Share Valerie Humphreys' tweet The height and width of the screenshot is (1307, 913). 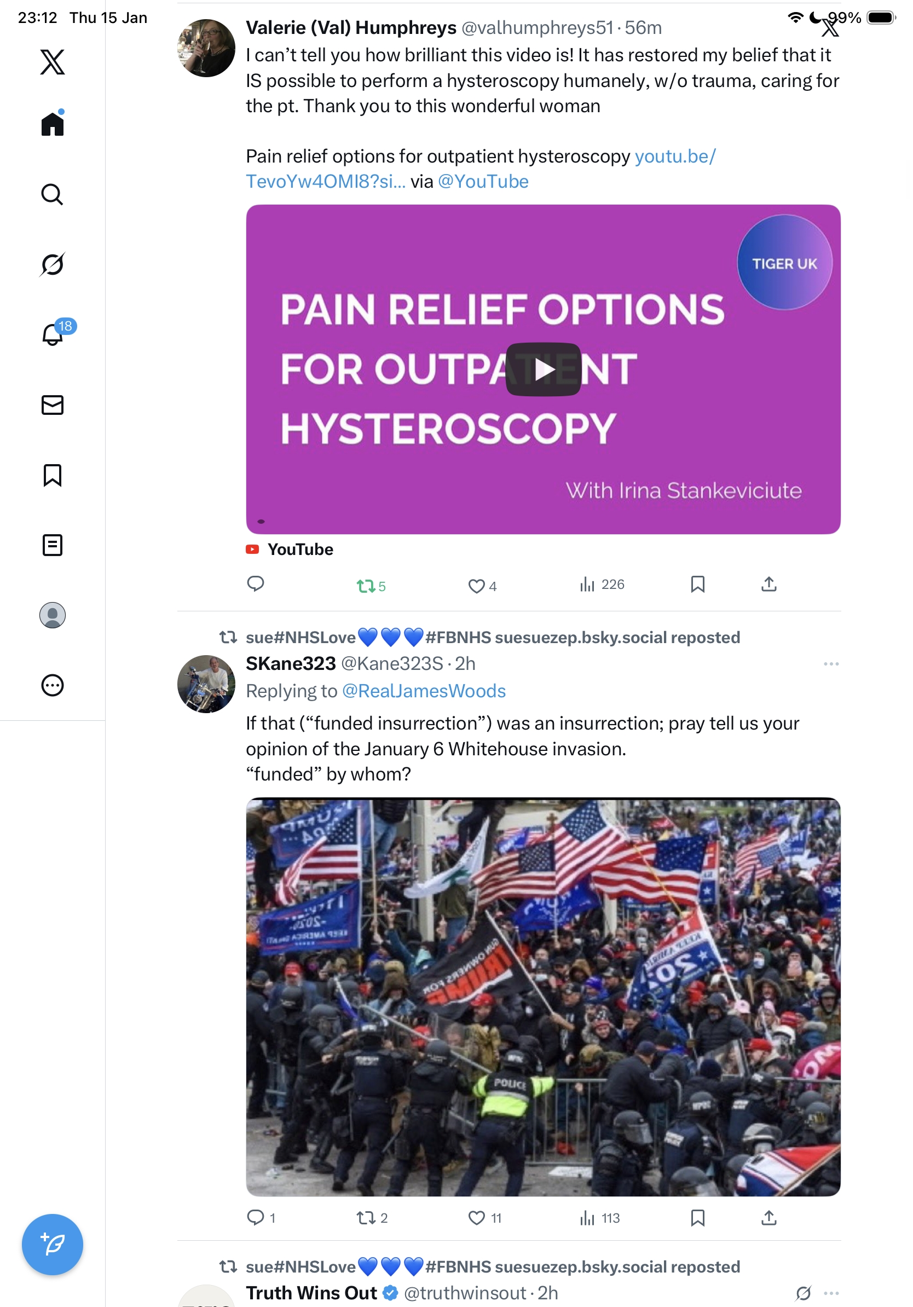[x=768, y=584]
